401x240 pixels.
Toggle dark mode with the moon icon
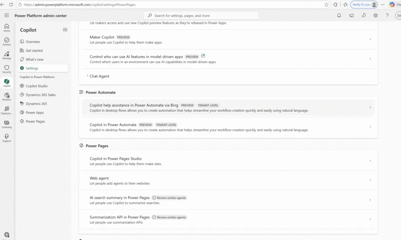pyautogui.click(x=363, y=16)
